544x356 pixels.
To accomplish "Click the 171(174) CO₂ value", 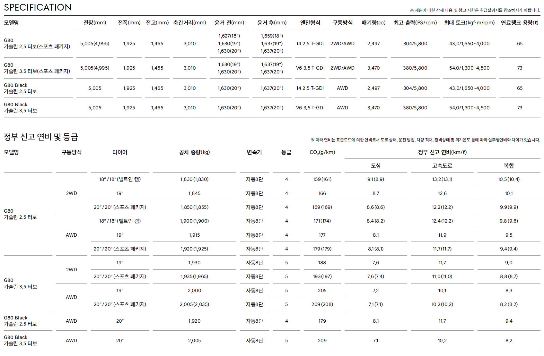I will pyautogui.click(x=322, y=221).
